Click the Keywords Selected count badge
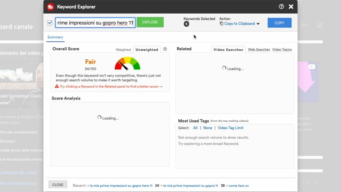This screenshot has height=192, width=341. point(186,24)
